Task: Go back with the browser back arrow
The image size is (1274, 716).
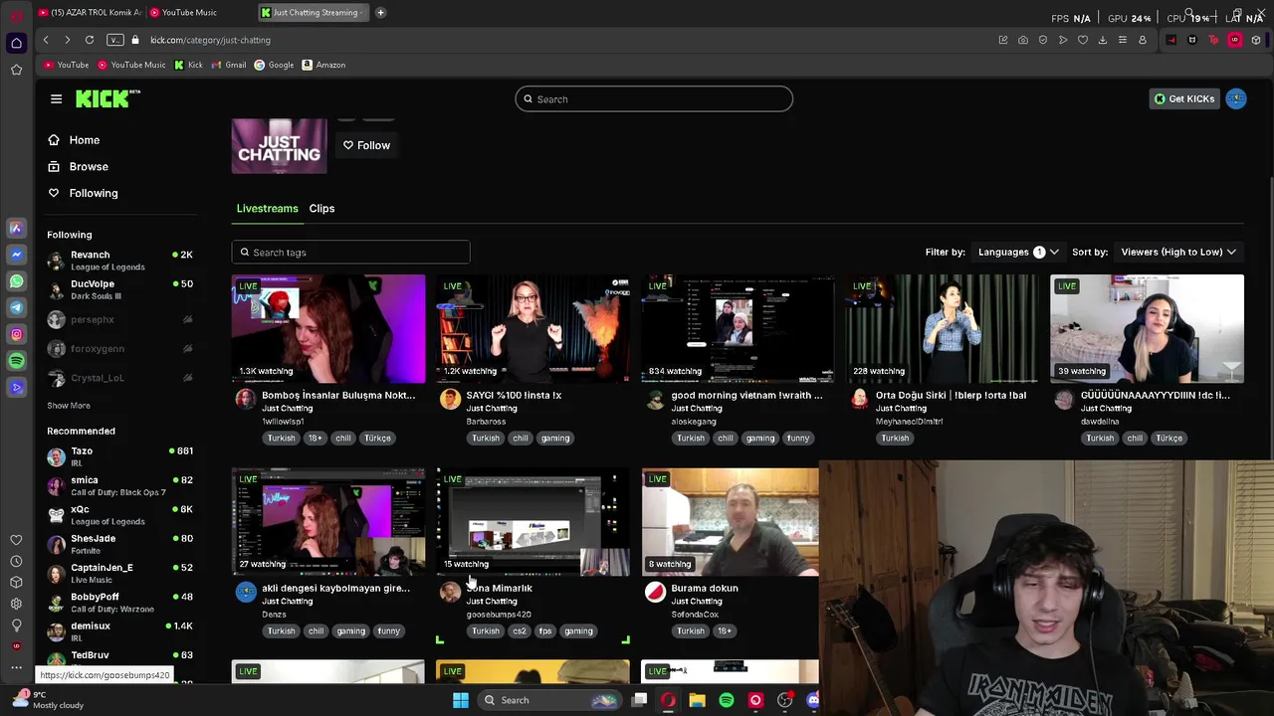Action: coord(46,40)
